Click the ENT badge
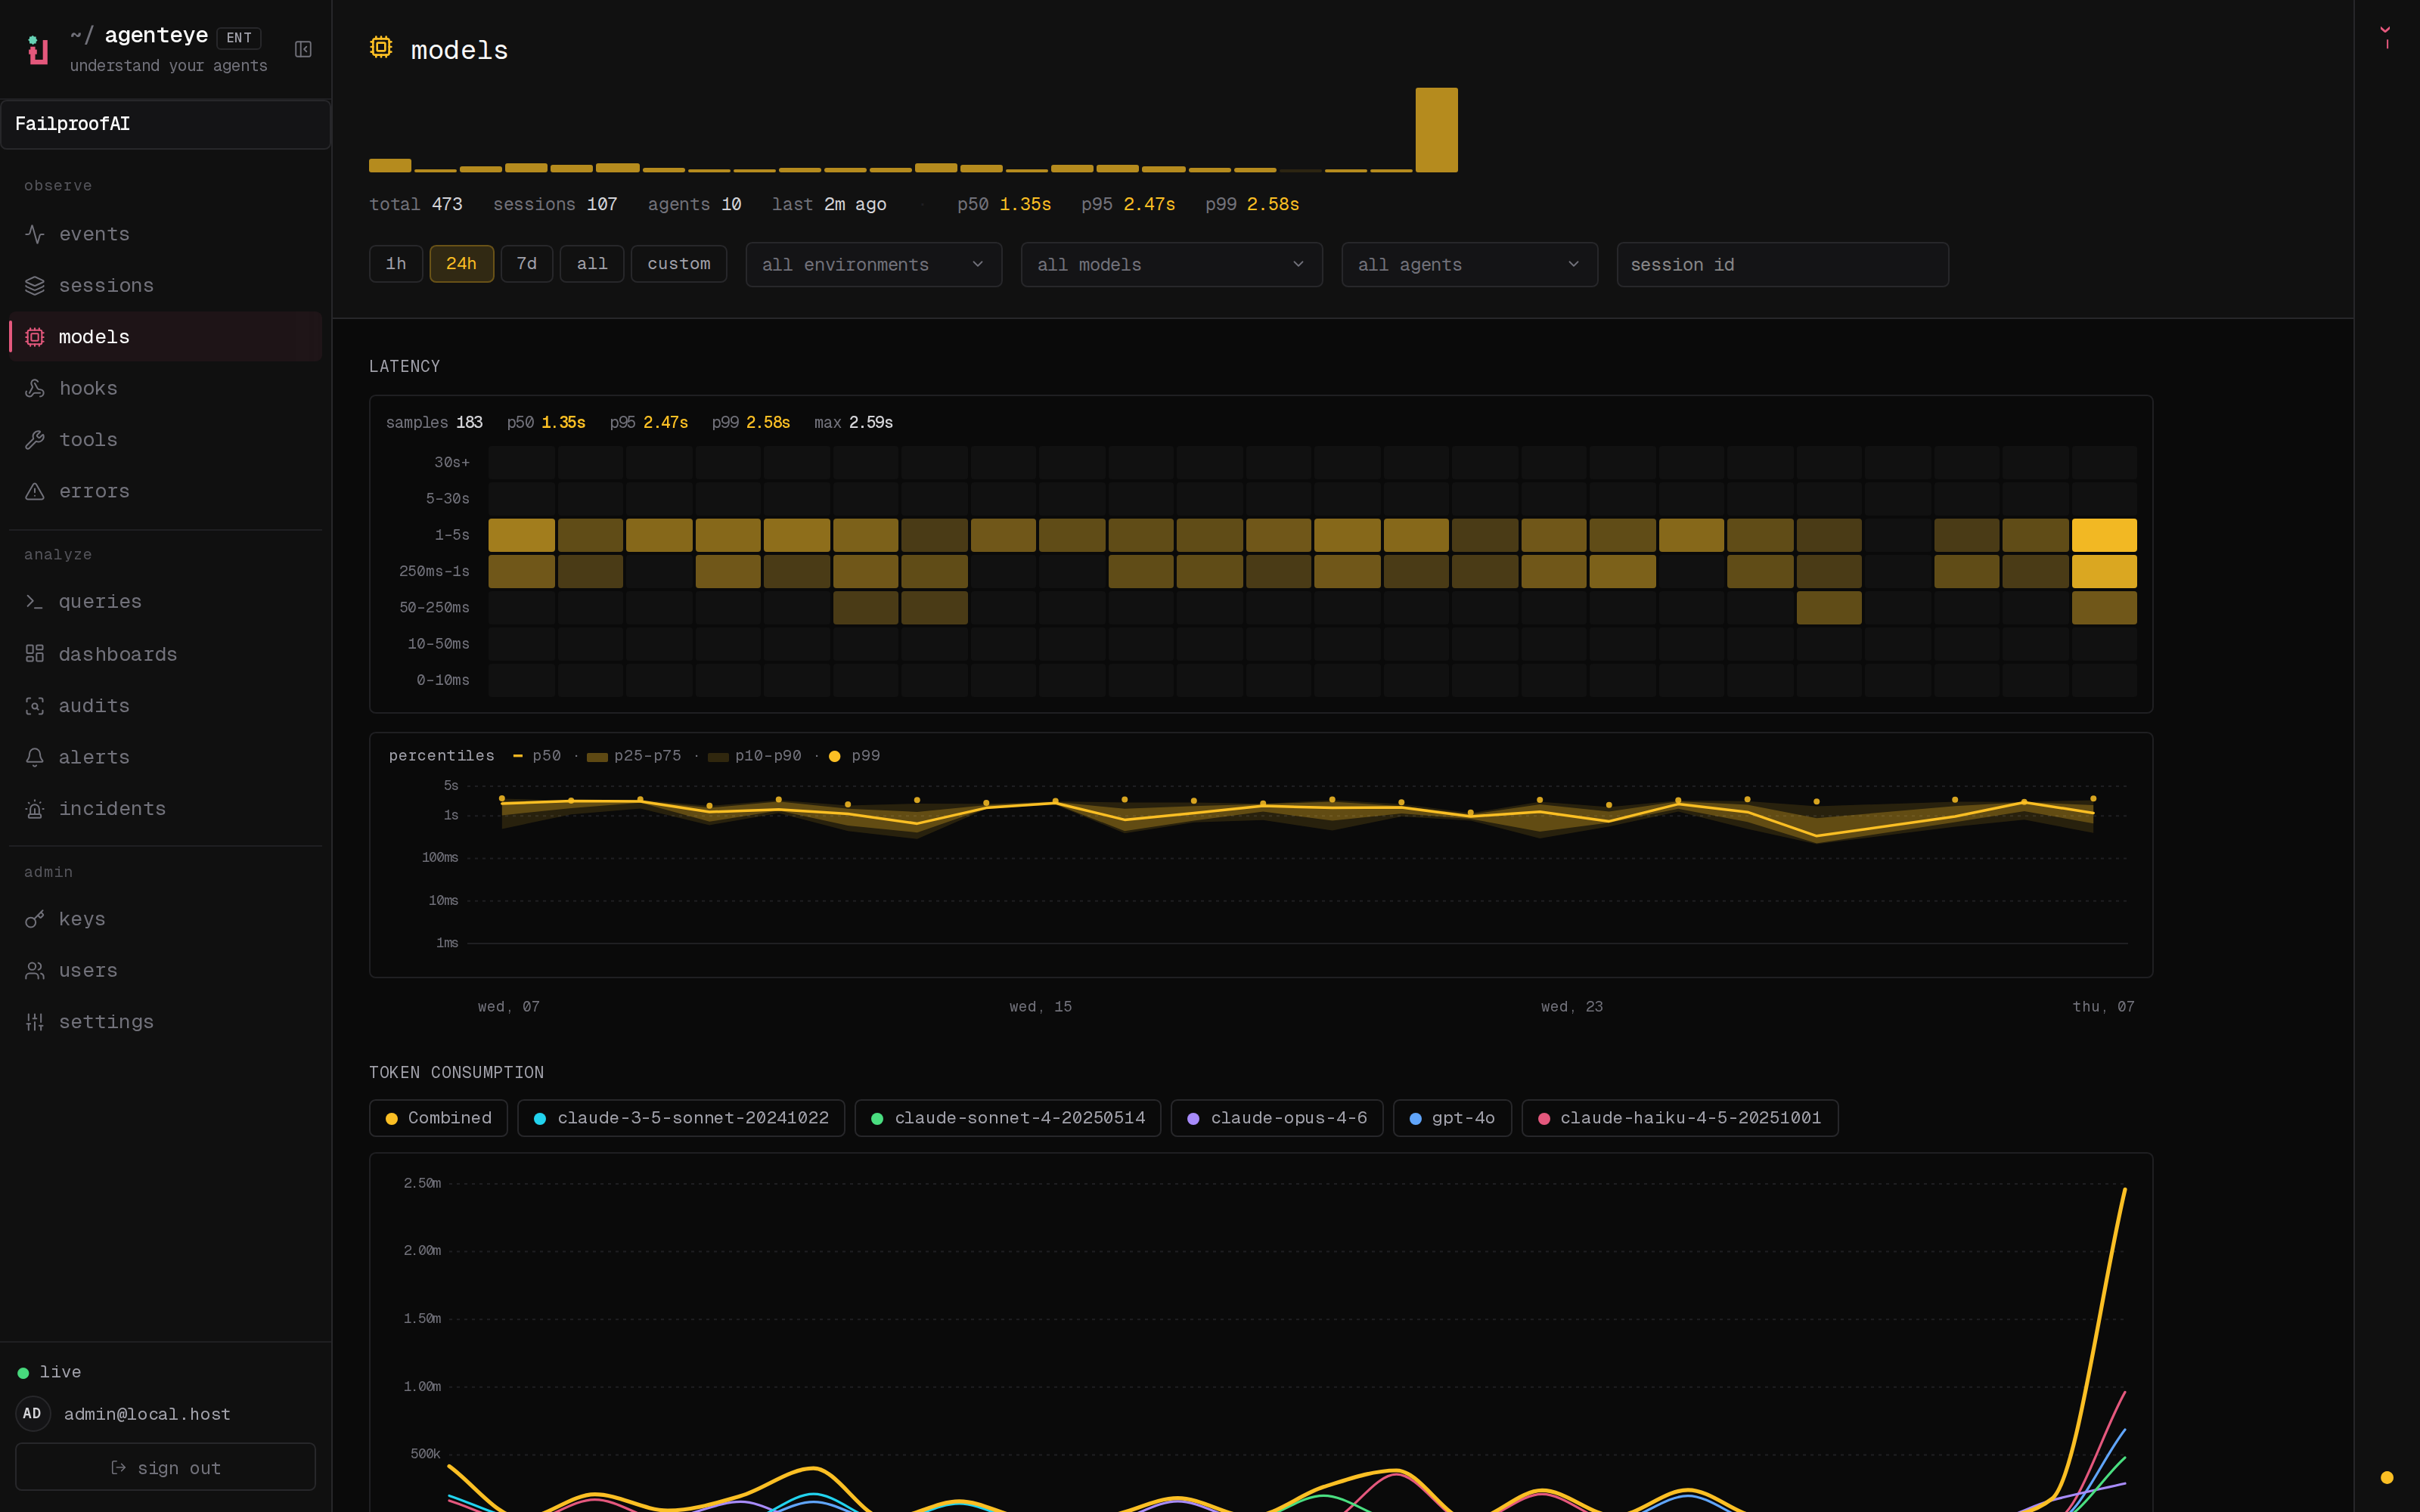This screenshot has height=1512, width=2420. [239, 38]
